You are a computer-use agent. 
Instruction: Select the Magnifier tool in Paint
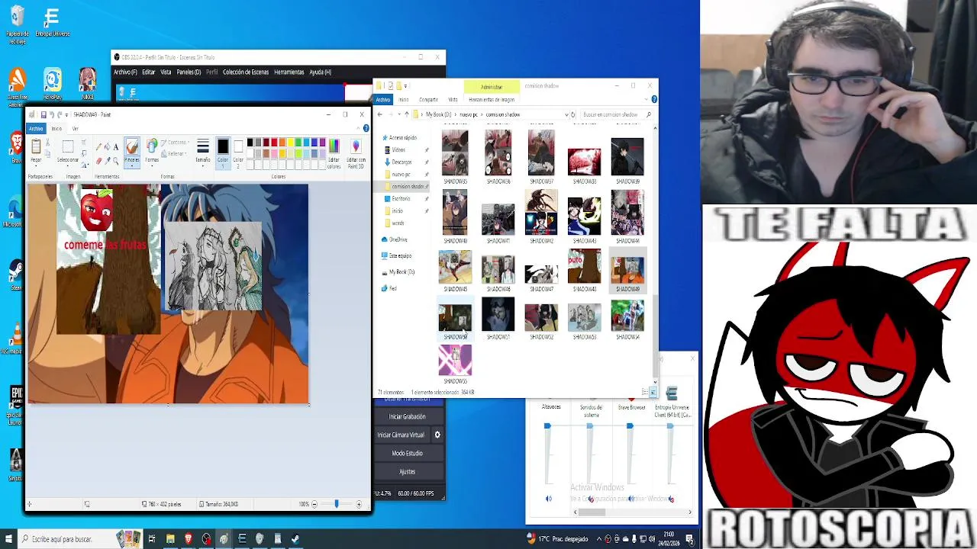click(116, 161)
